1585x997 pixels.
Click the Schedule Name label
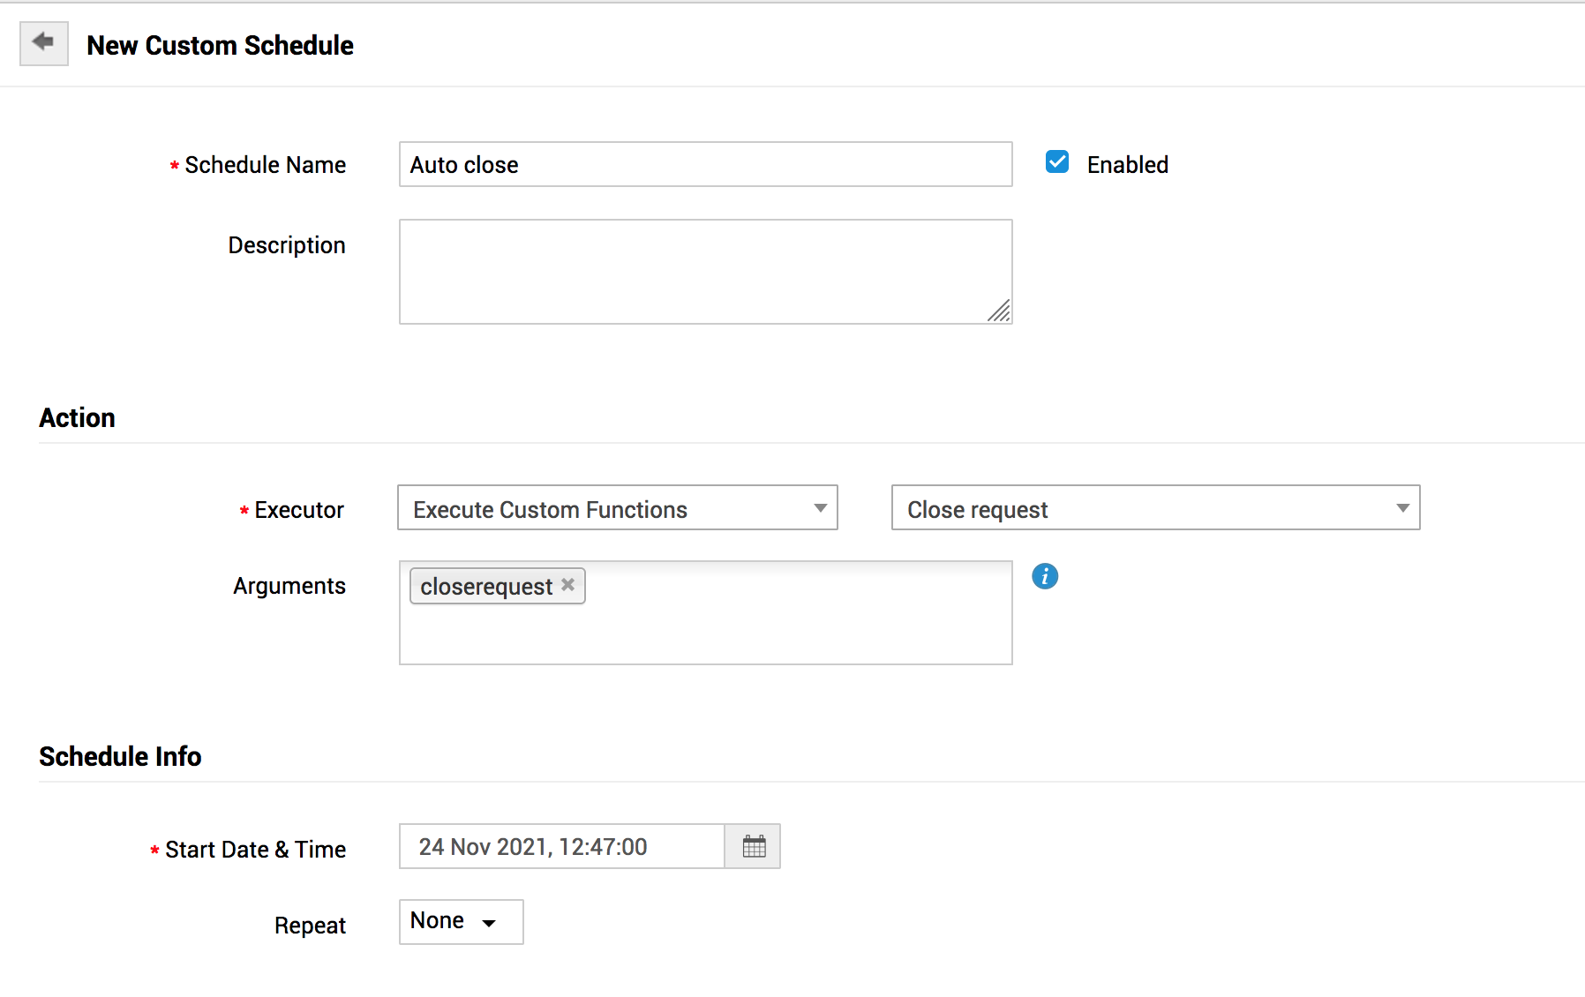pyautogui.click(x=265, y=165)
